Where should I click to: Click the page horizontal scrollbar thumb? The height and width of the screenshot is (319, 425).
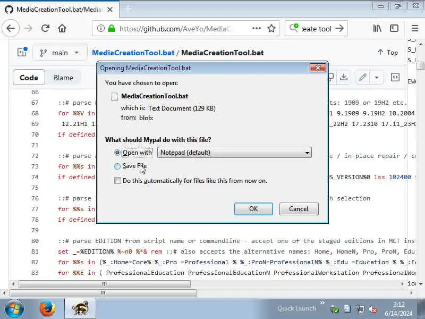(103, 293)
